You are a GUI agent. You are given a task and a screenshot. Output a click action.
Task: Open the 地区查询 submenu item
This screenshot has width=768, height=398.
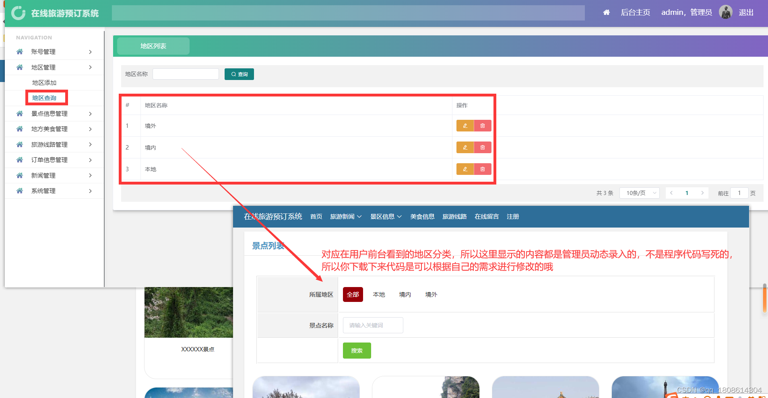[44, 98]
